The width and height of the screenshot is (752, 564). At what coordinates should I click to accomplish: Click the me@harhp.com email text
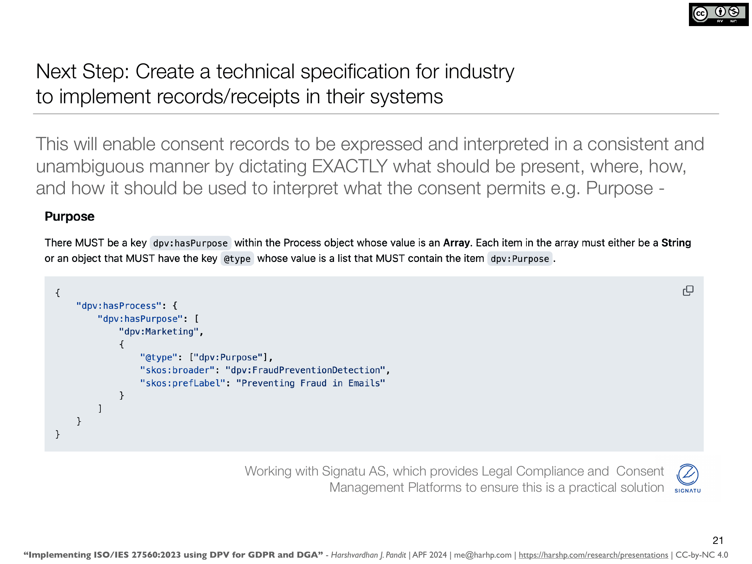(482, 555)
